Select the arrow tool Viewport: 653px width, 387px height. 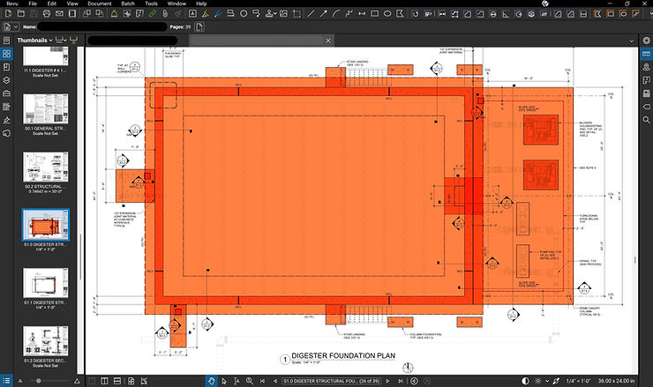point(324,14)
